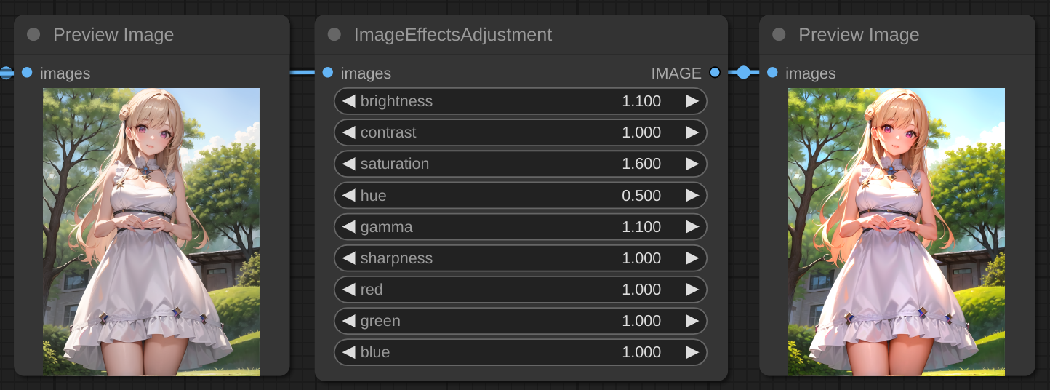Click the IMAGE output socket

coord(715,73)
